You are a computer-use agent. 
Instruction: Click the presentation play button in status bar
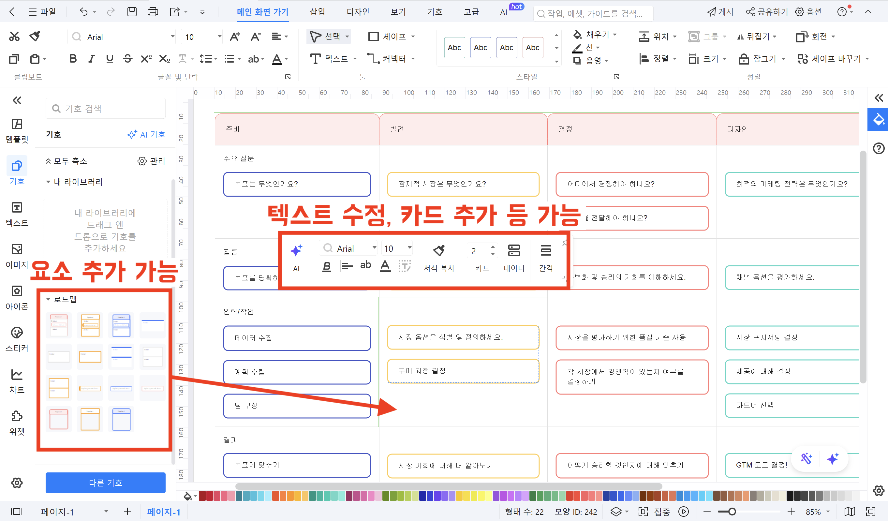[x=683, y=512]
